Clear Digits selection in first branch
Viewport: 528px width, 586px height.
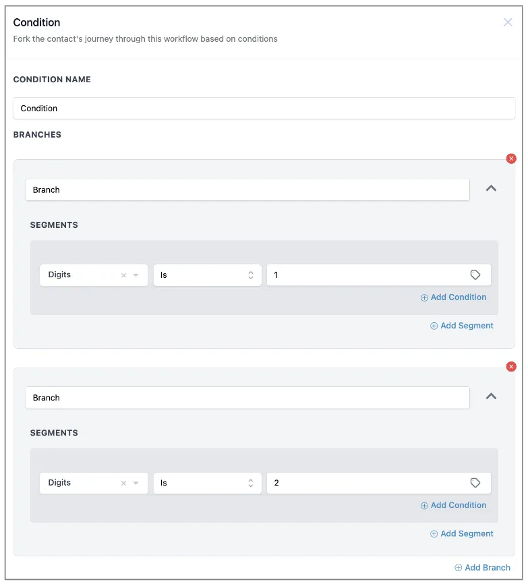(123, 275)
